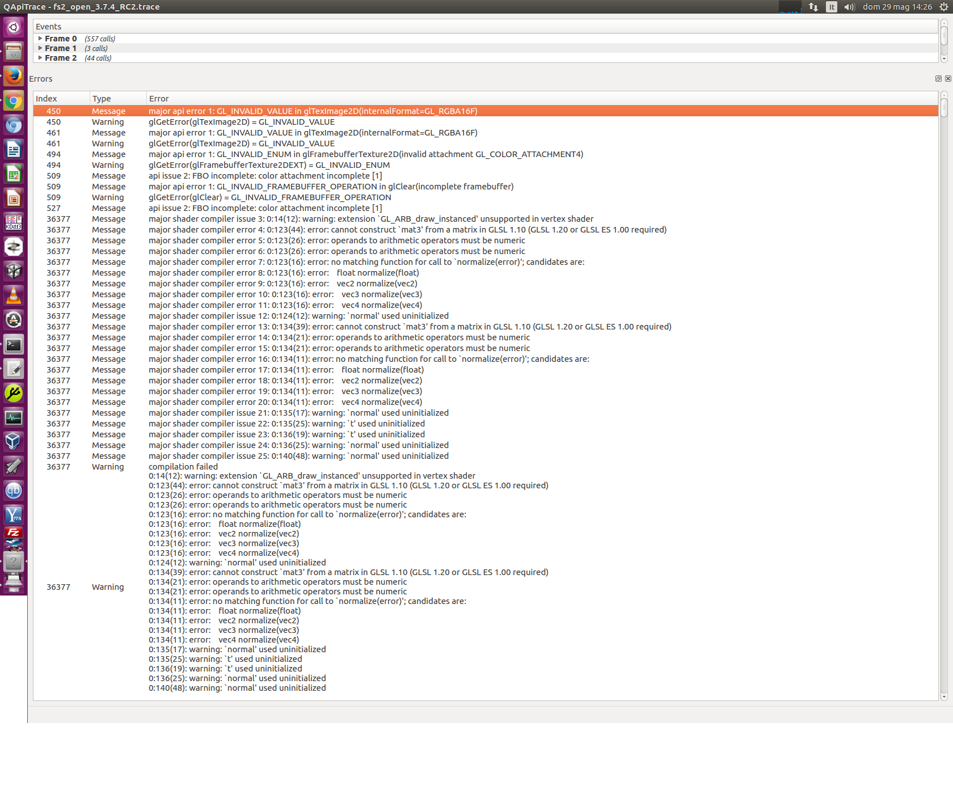Launch Google Chrome from the dock

coord(14,102)
